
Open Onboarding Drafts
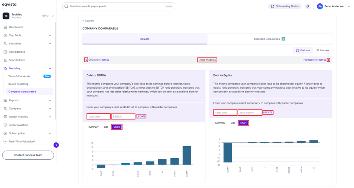tap(285, 6)
